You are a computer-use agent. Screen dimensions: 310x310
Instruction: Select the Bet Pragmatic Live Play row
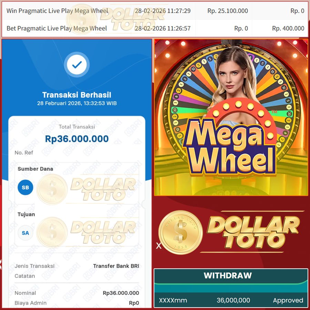[155, 28]
